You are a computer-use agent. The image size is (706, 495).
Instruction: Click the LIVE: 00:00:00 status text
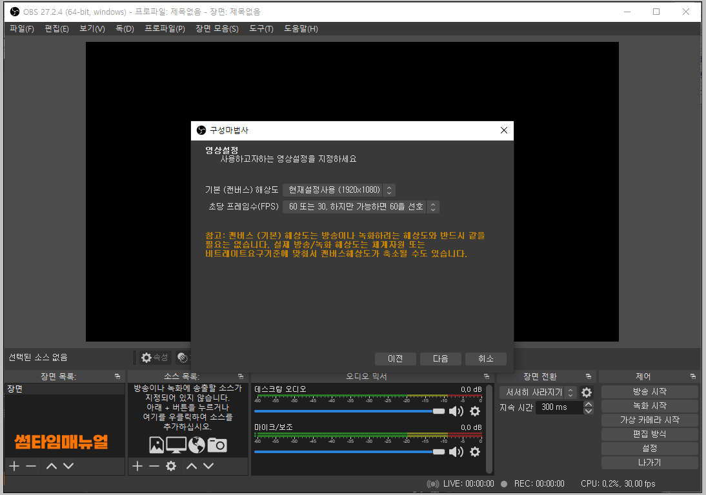coord(469,484)
